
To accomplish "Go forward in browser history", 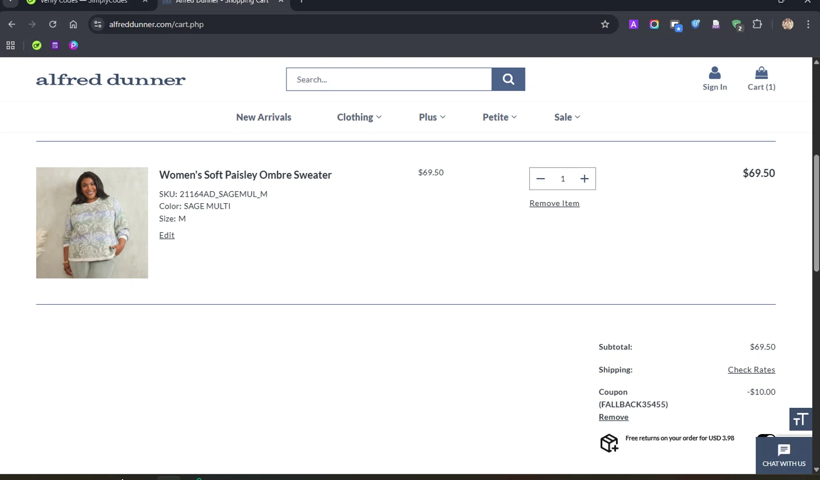I will pos(32,24).
